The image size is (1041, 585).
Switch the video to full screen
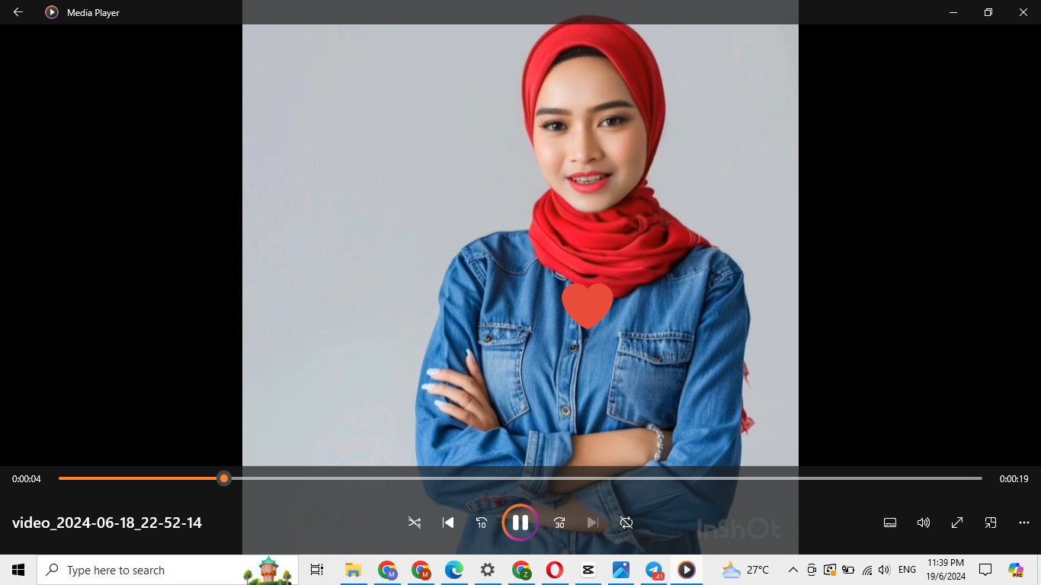tap(957, 523)
